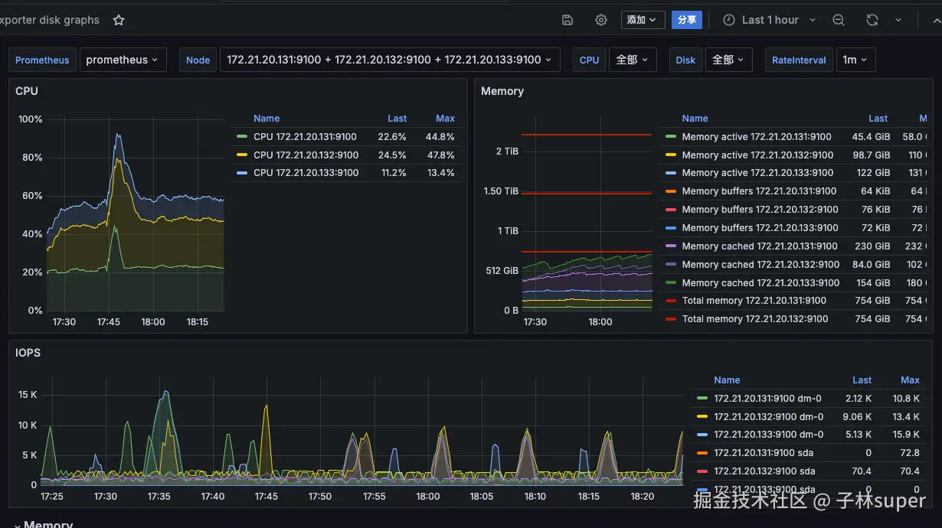Toggle 172.21.20.132:9100 dm-0 IOPS series
This screenshot has width=942, height=528.
pos(768,417)
